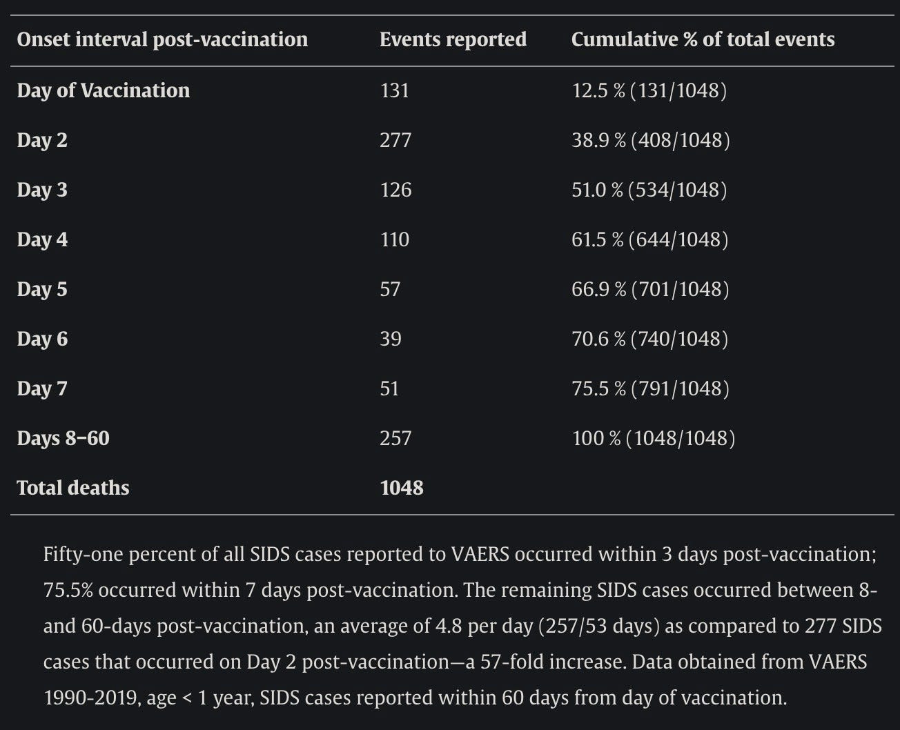Click the 'Cumulative % of total events' header
This screenshot has width=900, height=730.
[x=703, y=39]
